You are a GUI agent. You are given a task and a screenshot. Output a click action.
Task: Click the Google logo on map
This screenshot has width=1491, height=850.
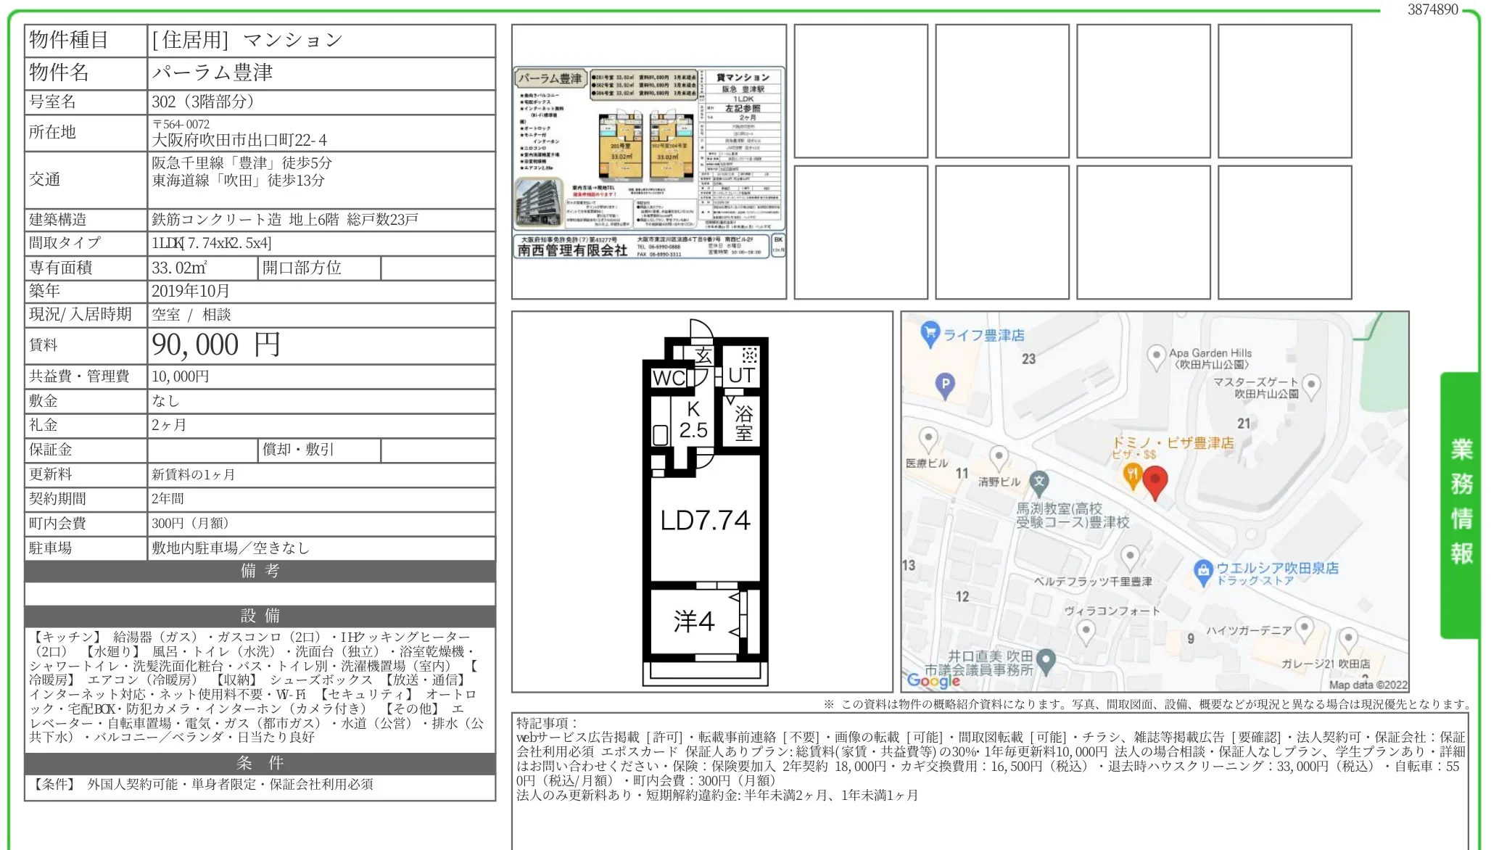click(933, 680)
